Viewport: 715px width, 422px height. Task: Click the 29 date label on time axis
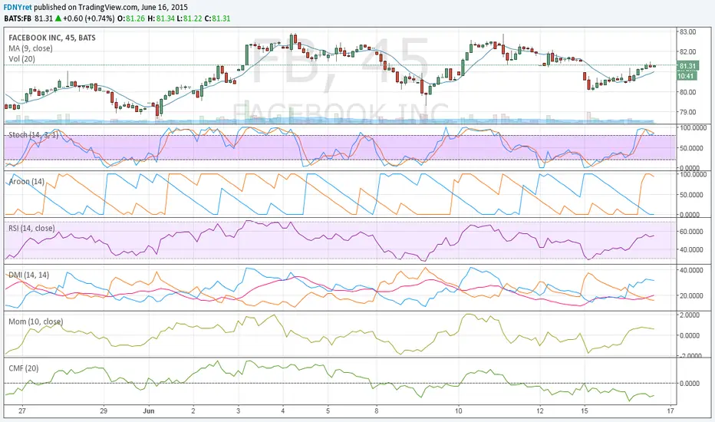[x=104, y=411]
